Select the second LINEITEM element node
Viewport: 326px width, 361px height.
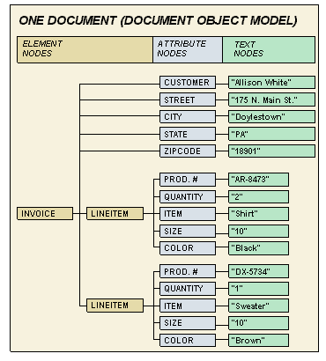point(115,306)
